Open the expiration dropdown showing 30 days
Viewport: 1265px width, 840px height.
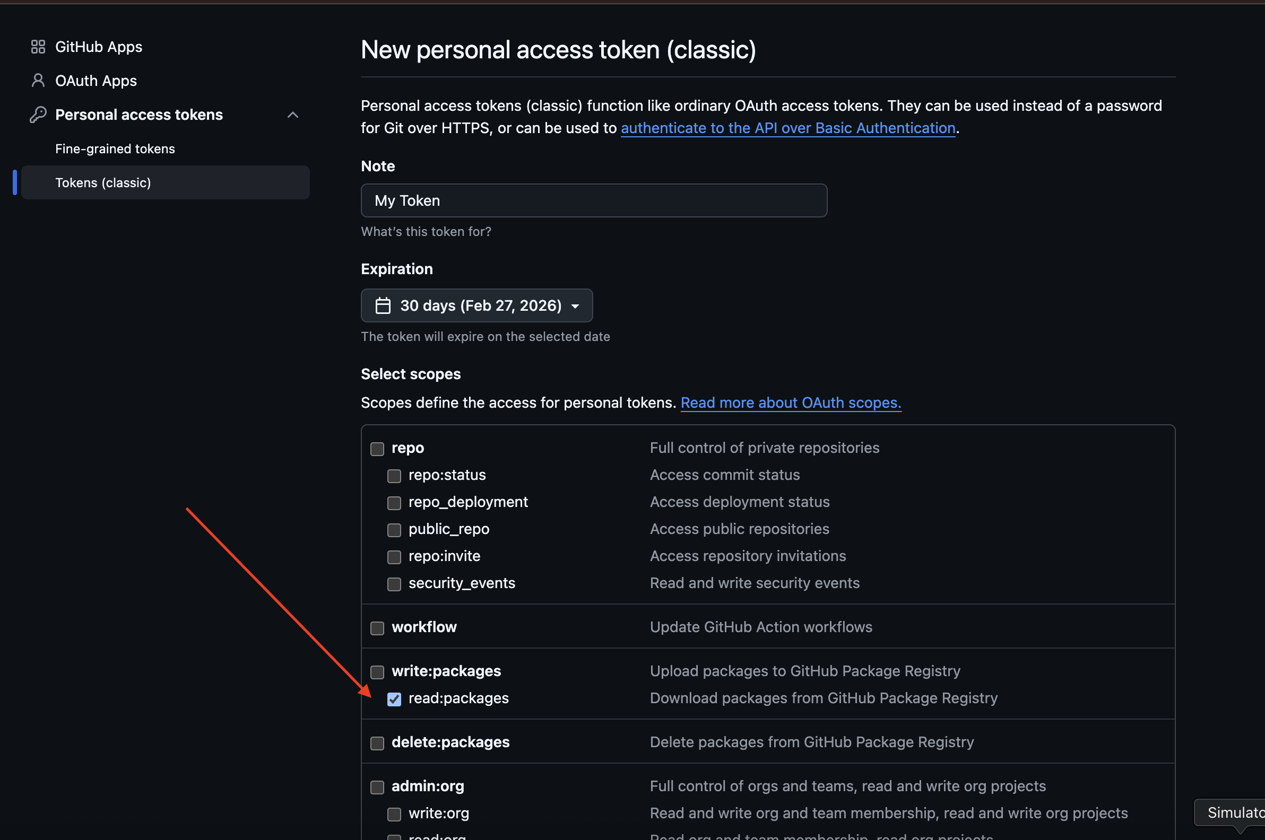point(476,305)
